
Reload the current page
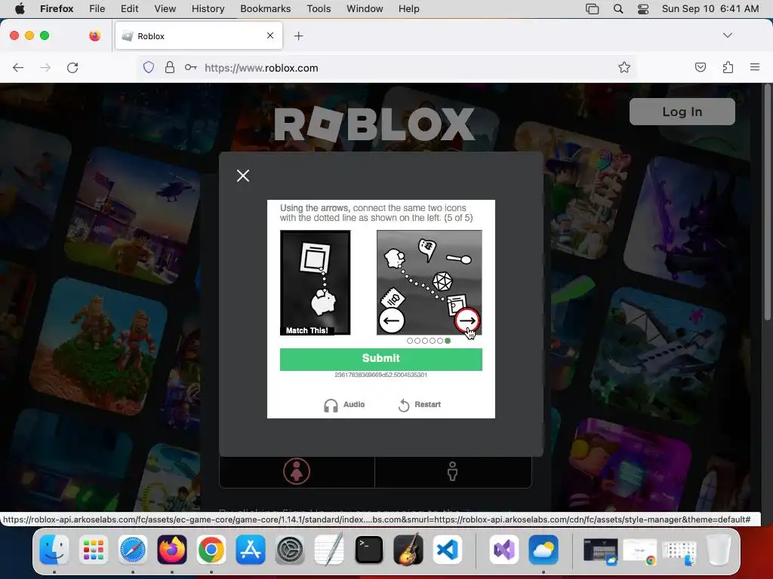[x=72, y=67]
